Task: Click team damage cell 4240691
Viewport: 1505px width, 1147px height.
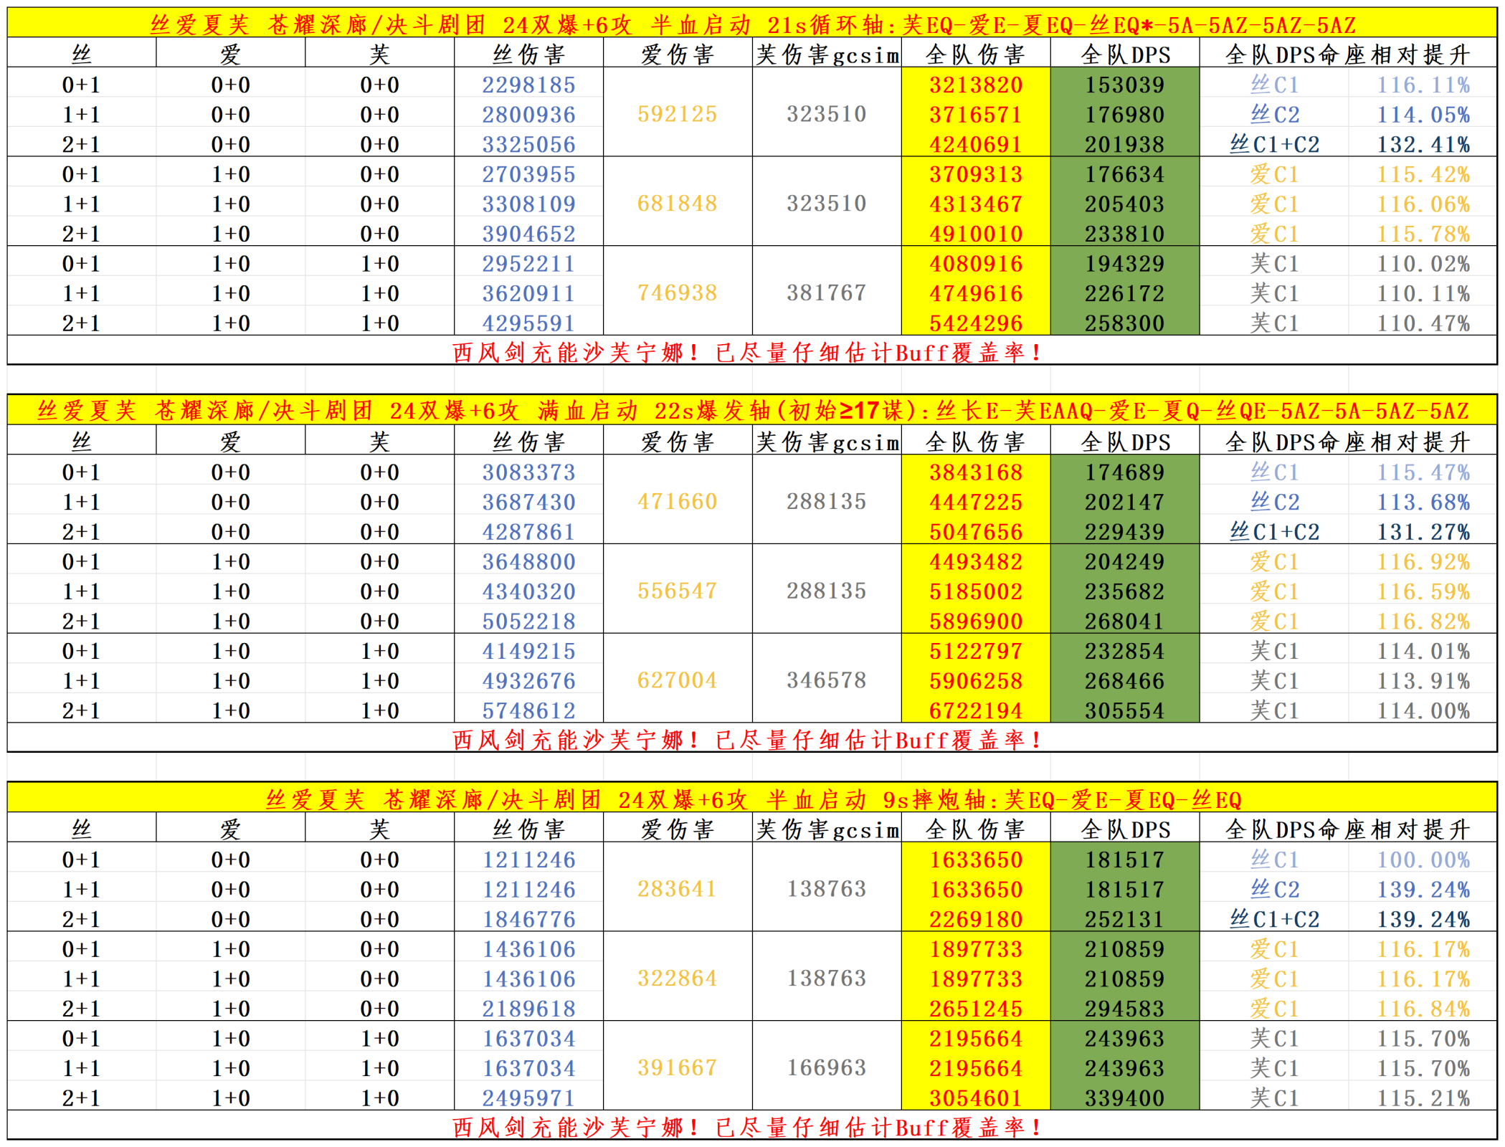Action: coord(976,144)
